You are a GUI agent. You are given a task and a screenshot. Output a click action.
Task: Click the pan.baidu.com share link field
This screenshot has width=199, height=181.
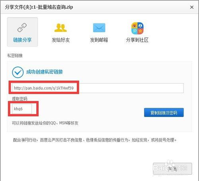point(98,88)
